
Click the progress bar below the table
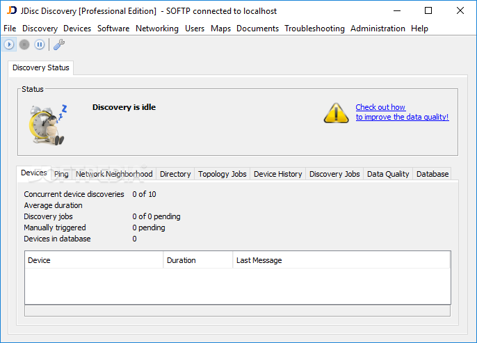tap(237, 311)
